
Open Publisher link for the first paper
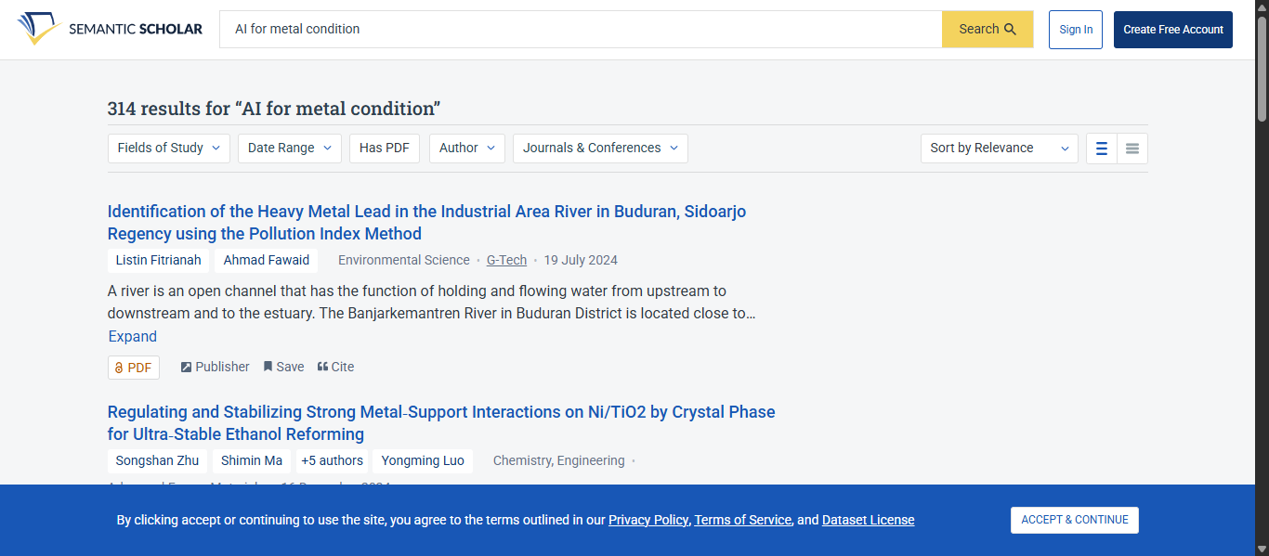[215, 367]
